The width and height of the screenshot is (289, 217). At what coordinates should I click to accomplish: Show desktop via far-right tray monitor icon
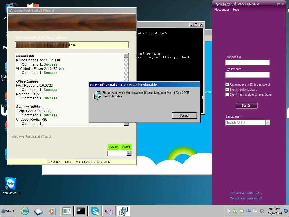coord(286,211)
